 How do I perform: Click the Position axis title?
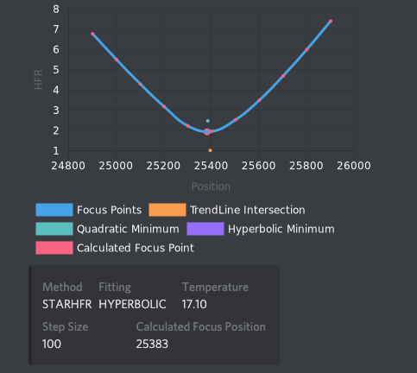click(x=211, y=186)
